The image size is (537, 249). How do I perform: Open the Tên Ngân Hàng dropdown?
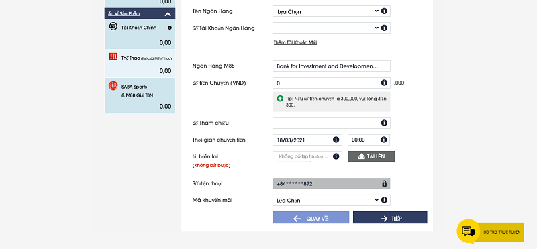[x=332, y=11]
